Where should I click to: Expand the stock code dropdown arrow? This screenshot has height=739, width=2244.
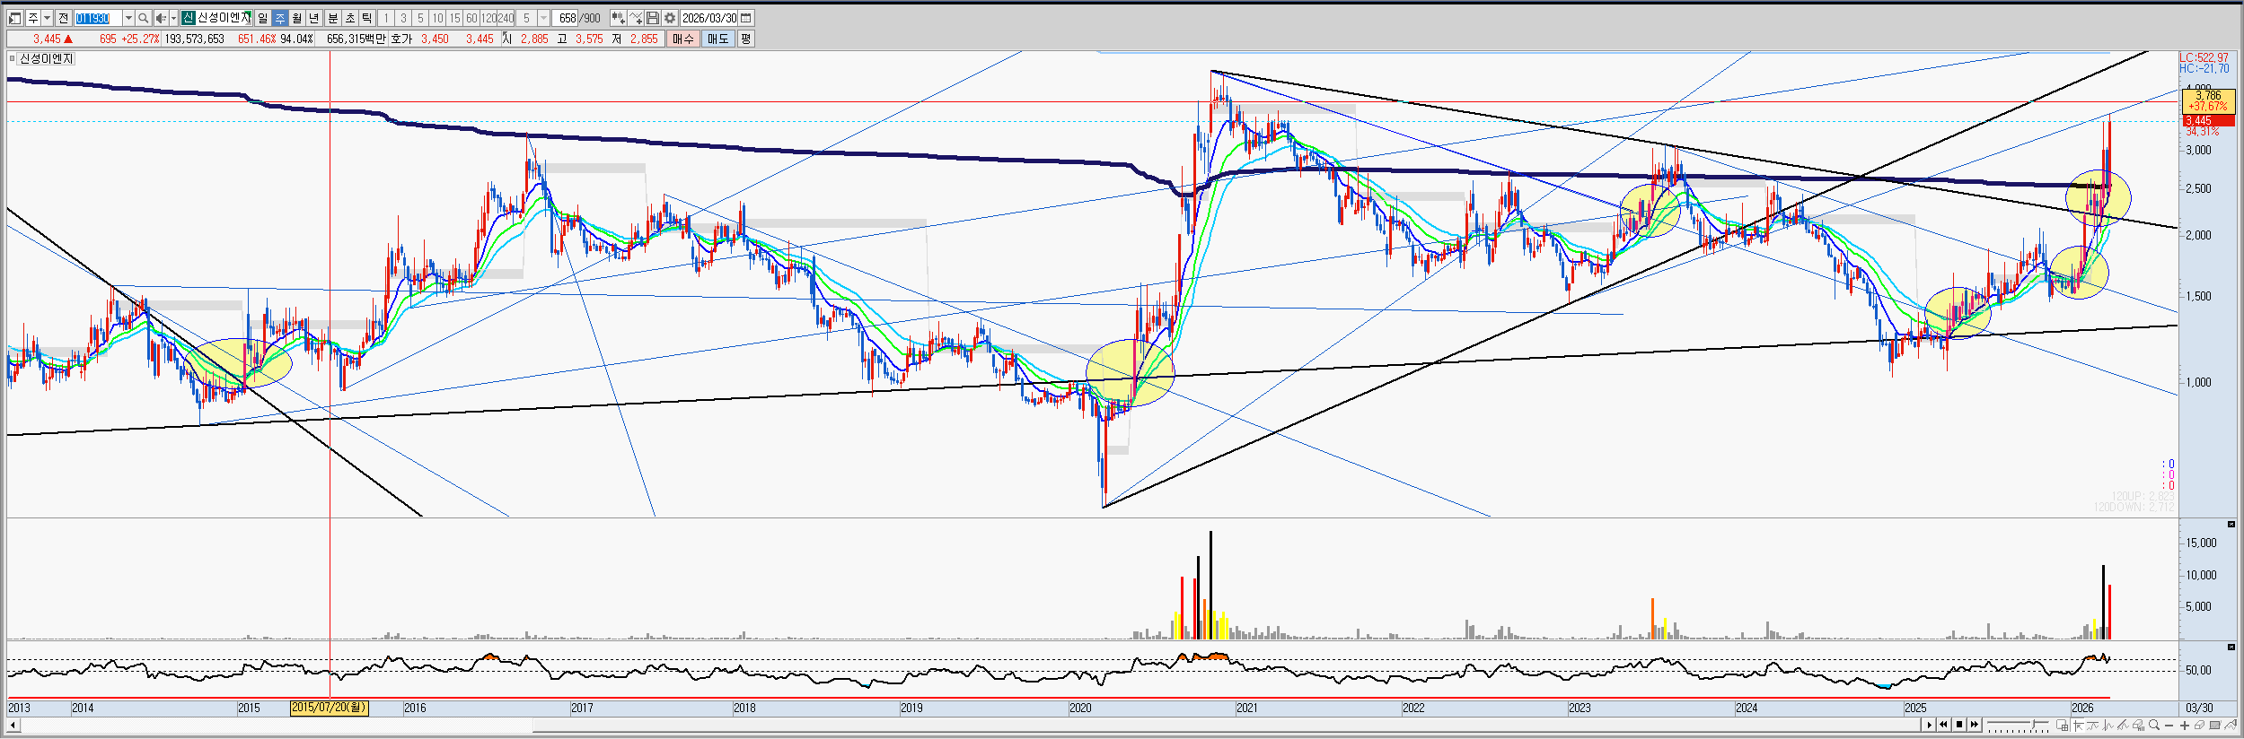point(128,18)
